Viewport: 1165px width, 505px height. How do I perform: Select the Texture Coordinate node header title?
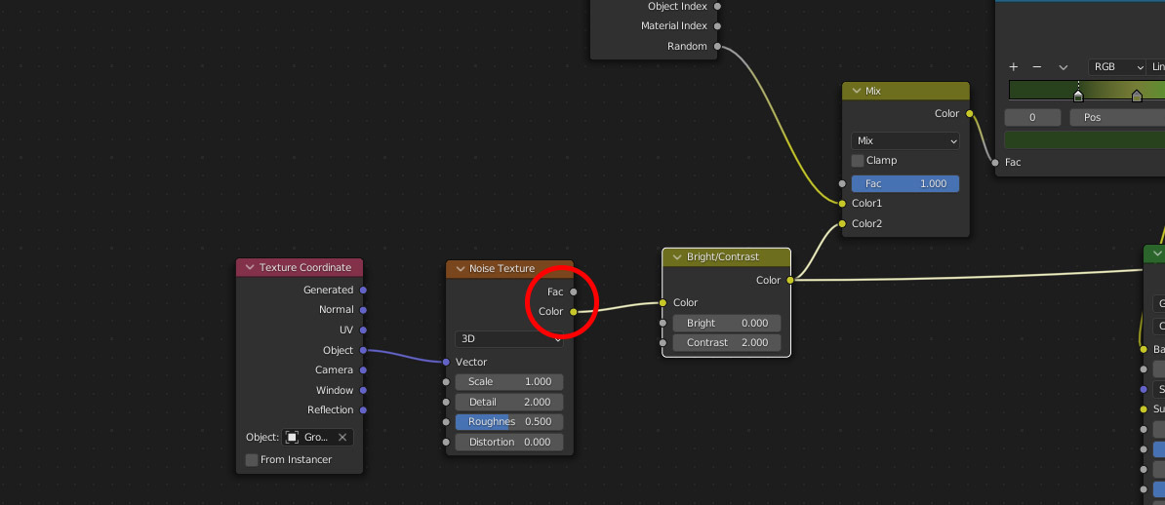pos(304,267)
